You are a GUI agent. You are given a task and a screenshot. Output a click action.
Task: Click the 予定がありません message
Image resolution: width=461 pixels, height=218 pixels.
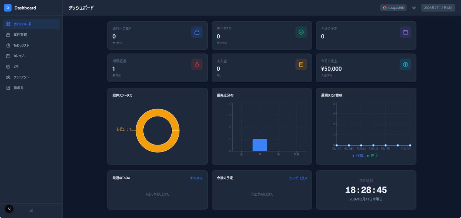262,194
